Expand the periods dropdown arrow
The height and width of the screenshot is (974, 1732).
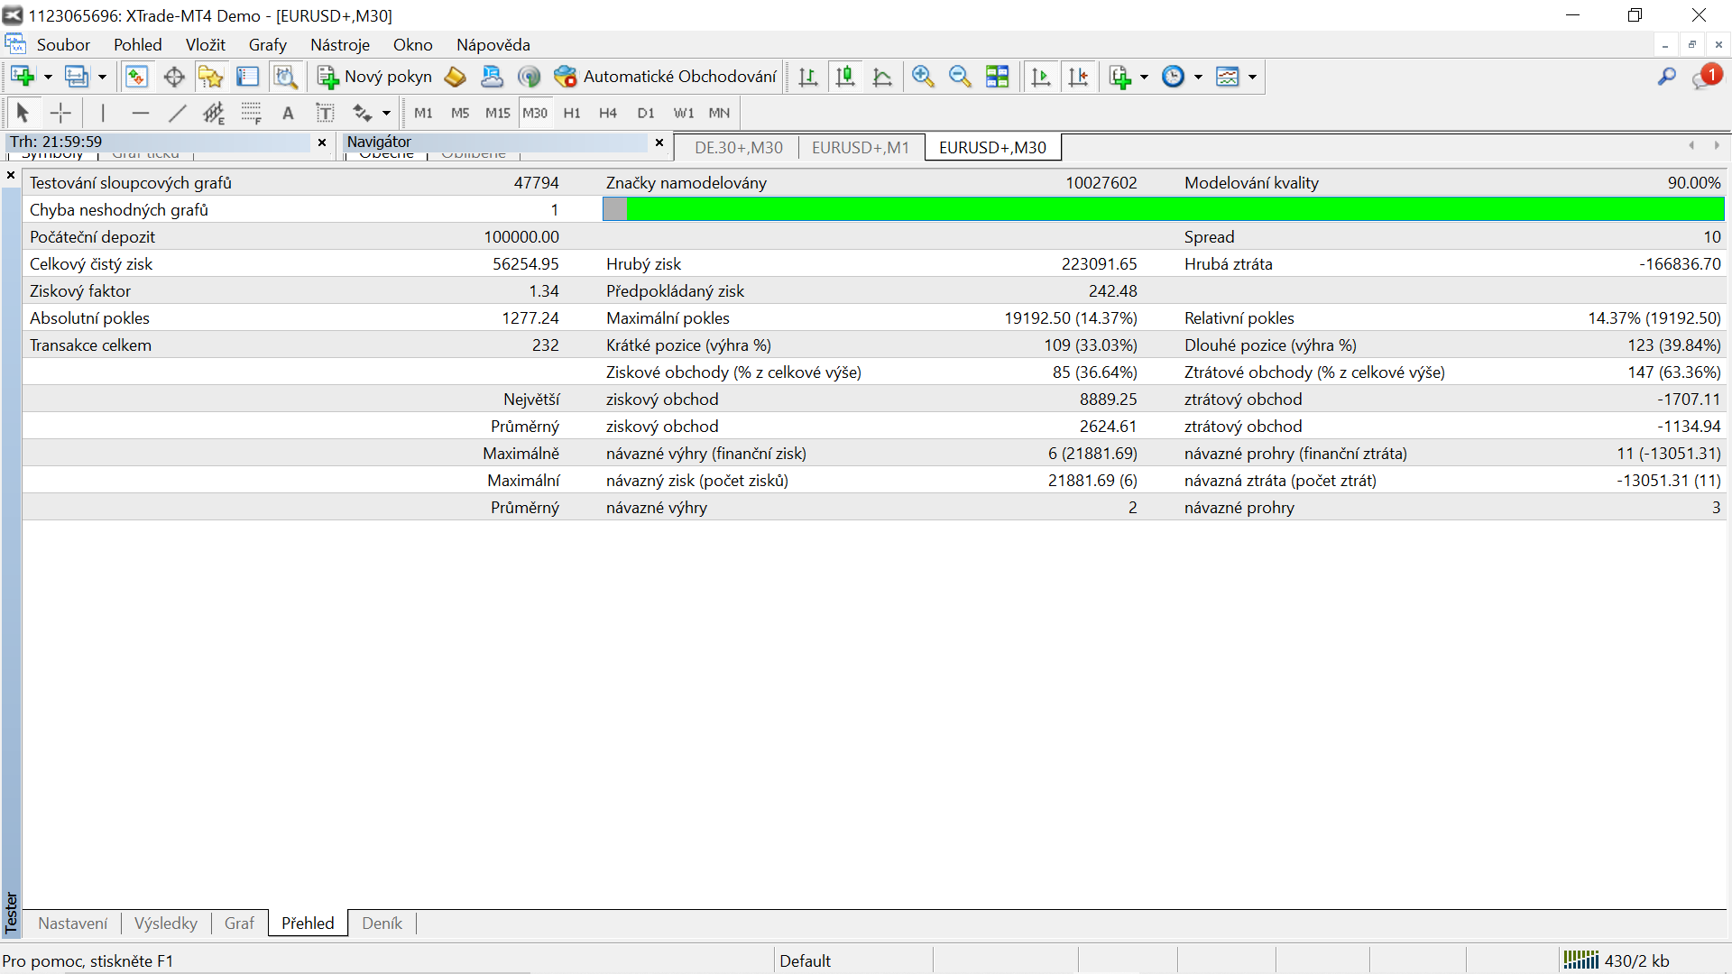1199,77
